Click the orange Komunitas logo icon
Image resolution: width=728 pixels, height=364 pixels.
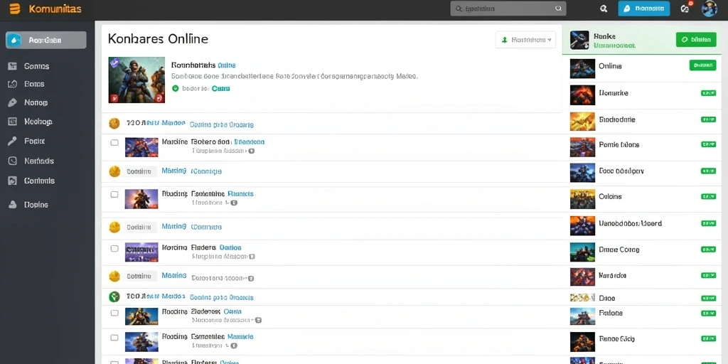click(15, 9)
